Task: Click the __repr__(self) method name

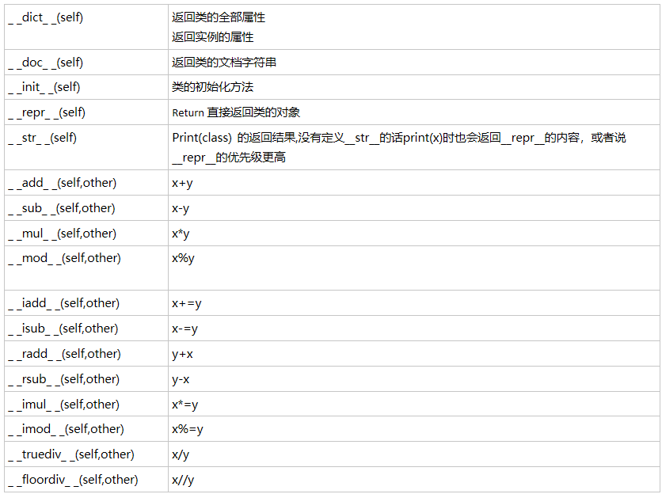Action: 46,112
